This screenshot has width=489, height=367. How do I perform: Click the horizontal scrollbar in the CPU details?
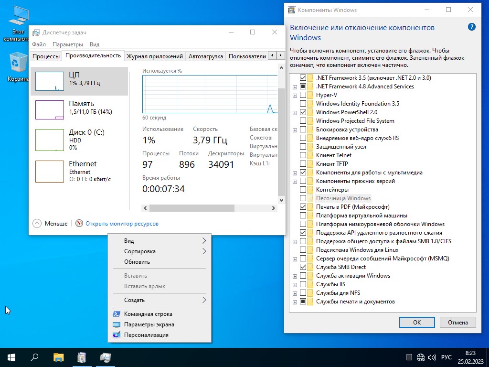coord(191,208)
